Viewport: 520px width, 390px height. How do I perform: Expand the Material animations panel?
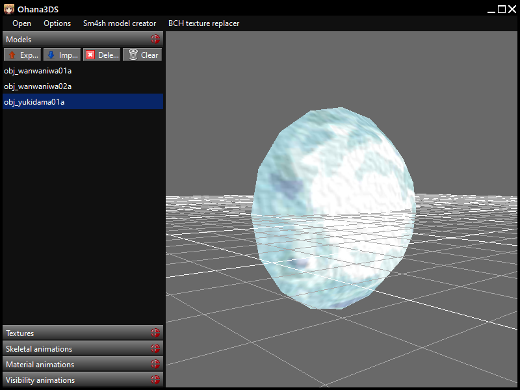(x=155, y=365)
